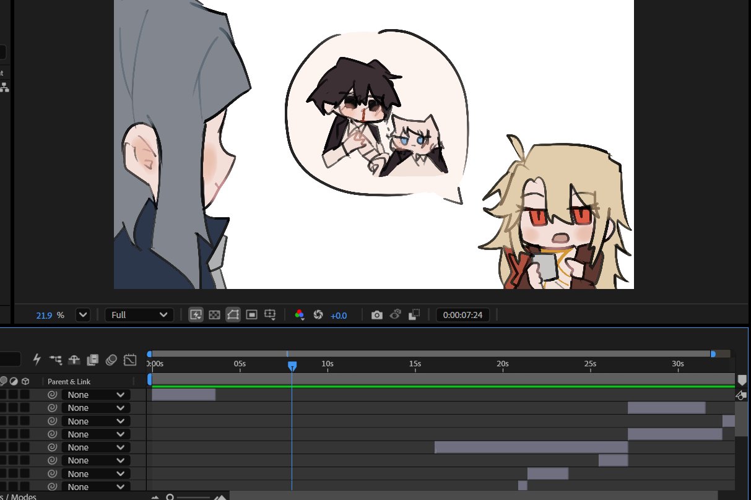Click the Switches / Modes toggle button
The image size is (751, 500).
[x=19, y=497]
